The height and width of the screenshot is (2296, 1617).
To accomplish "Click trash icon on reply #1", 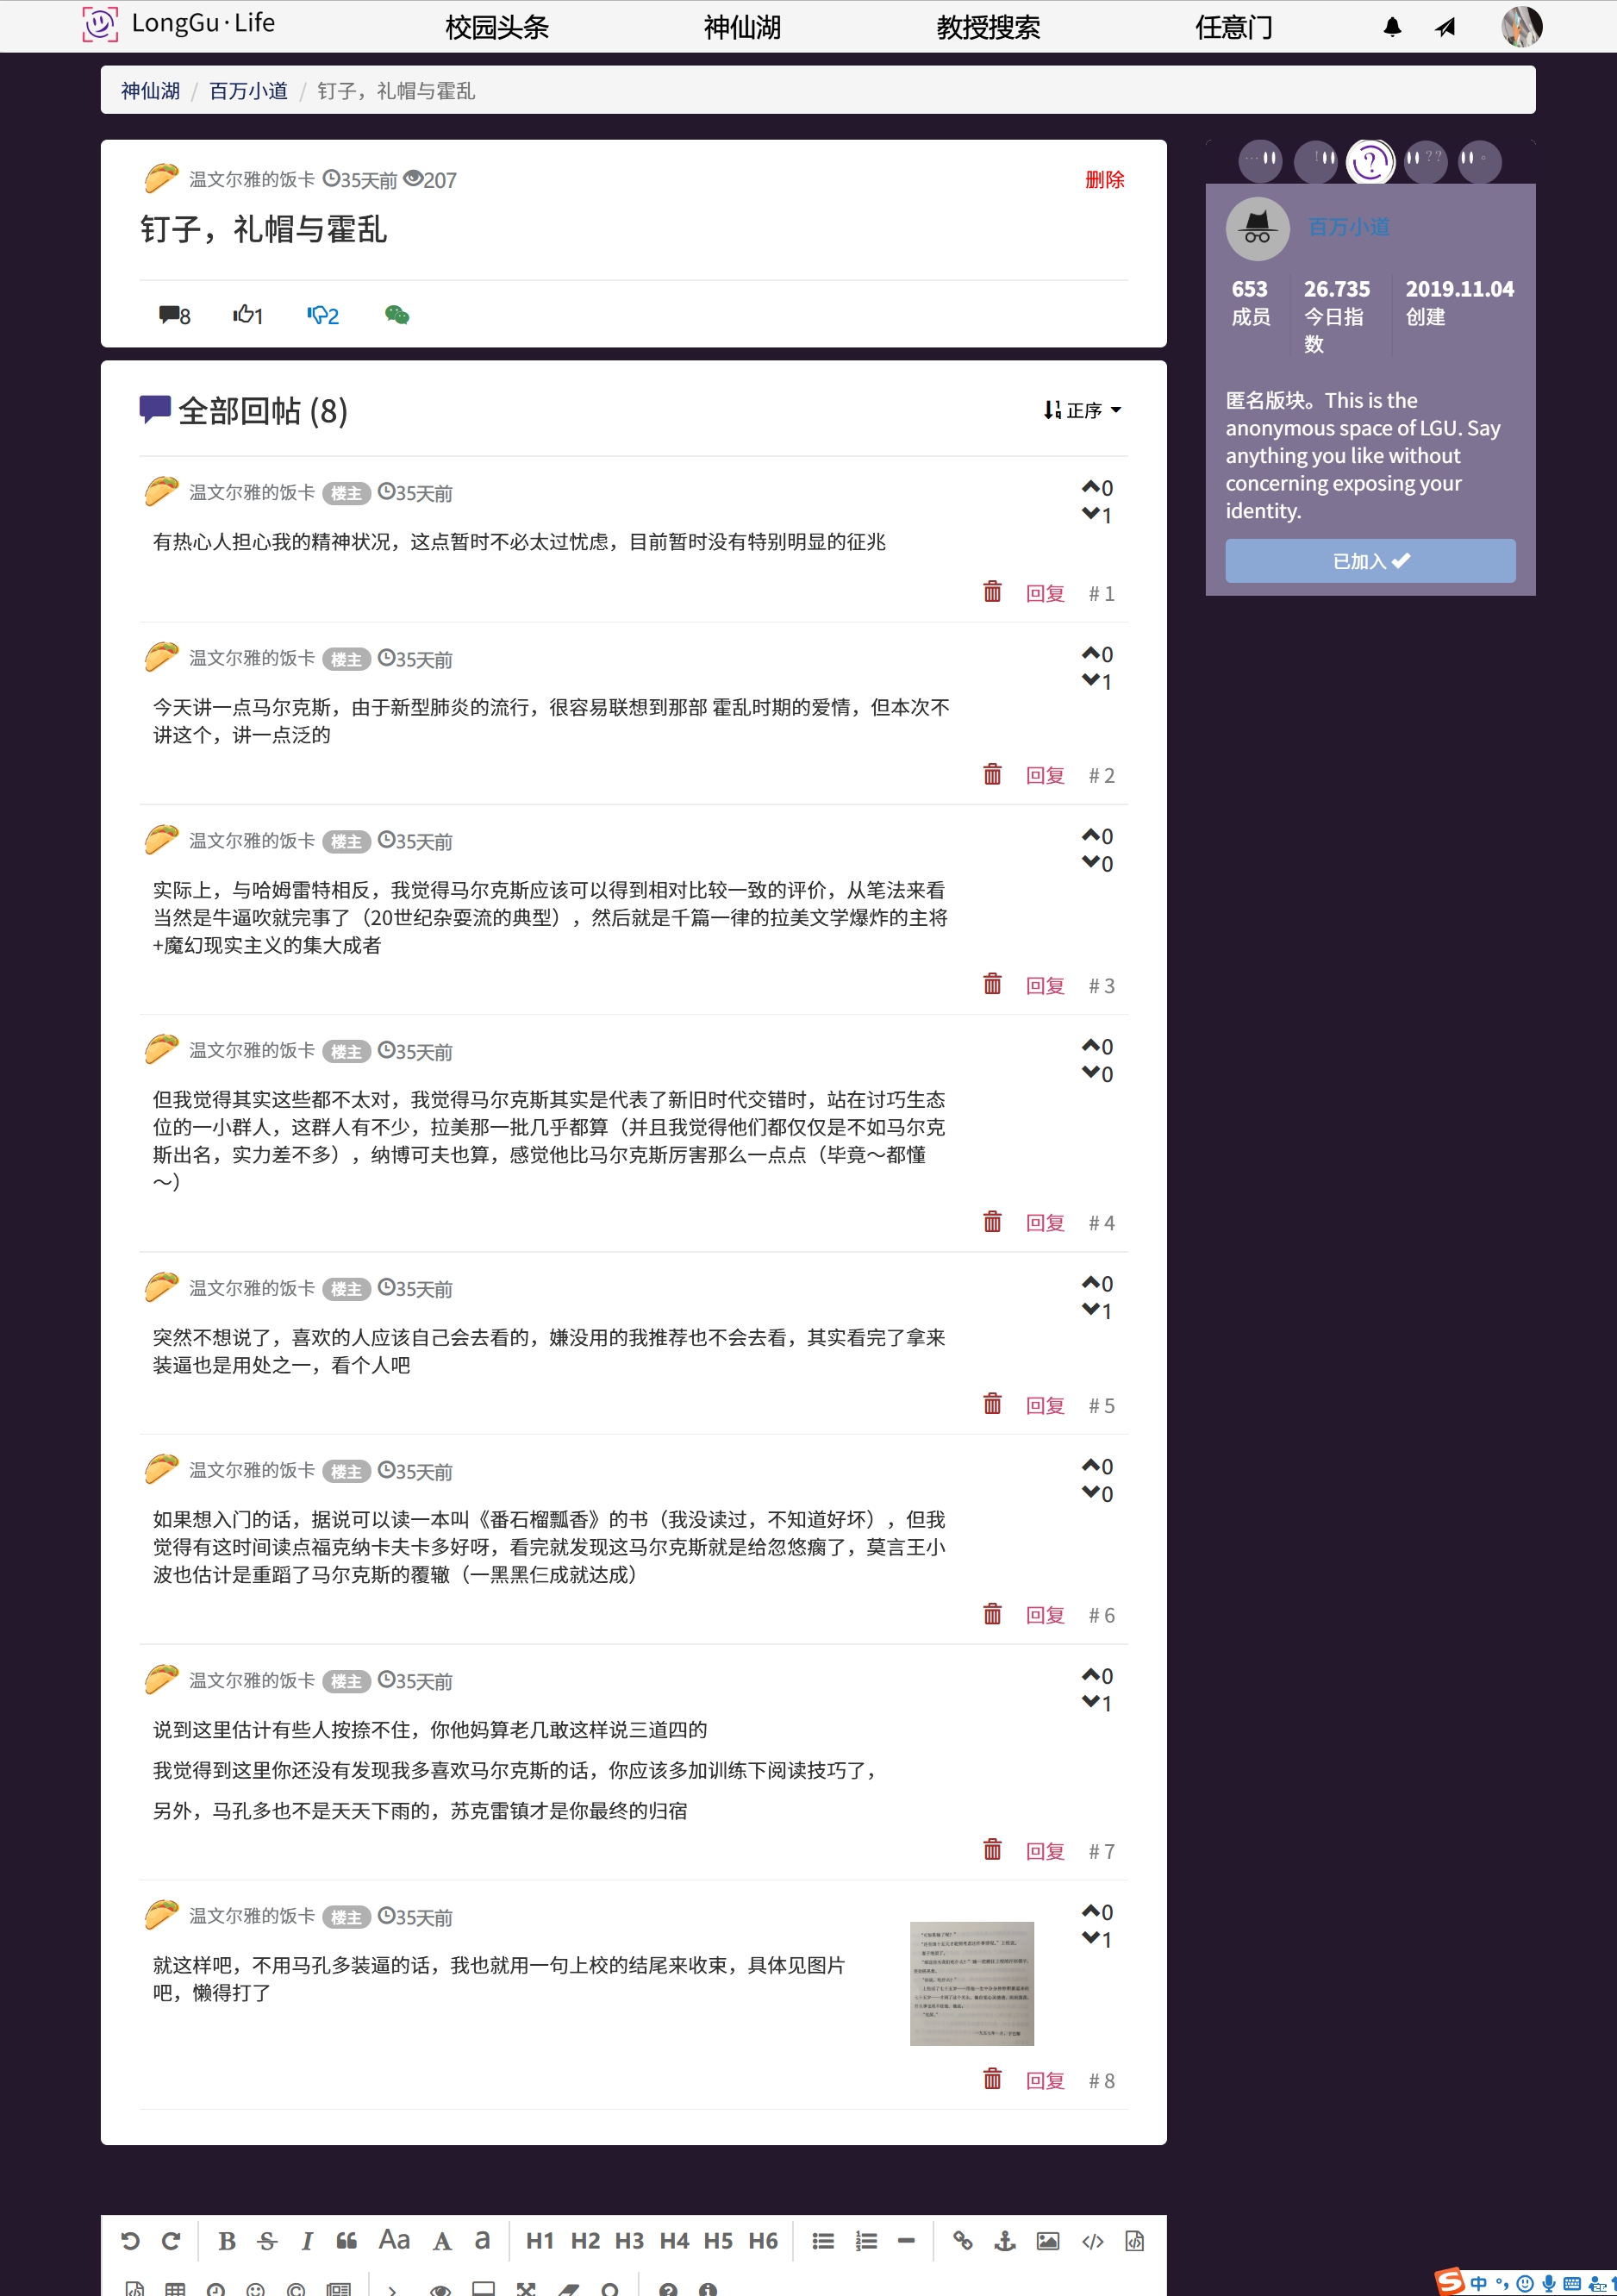I will click(x=992, y=592).
